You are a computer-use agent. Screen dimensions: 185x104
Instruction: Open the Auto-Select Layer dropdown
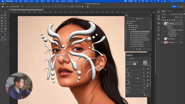pos(23,7)
